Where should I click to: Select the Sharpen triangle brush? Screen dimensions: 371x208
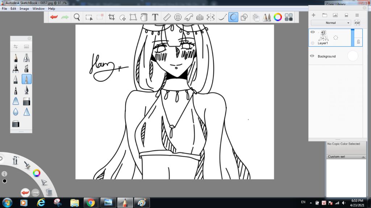click(x=26, y=112)
